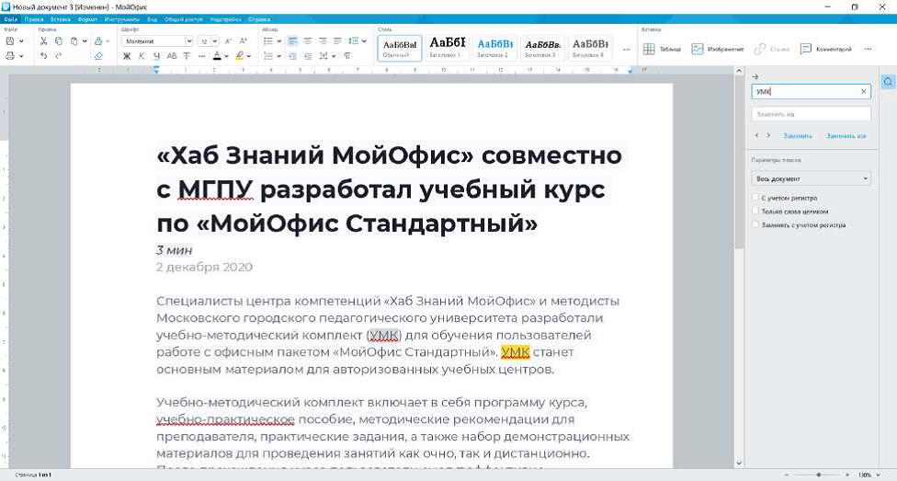Open the Формат menu

pyautogui.click(x=90, y=18)
